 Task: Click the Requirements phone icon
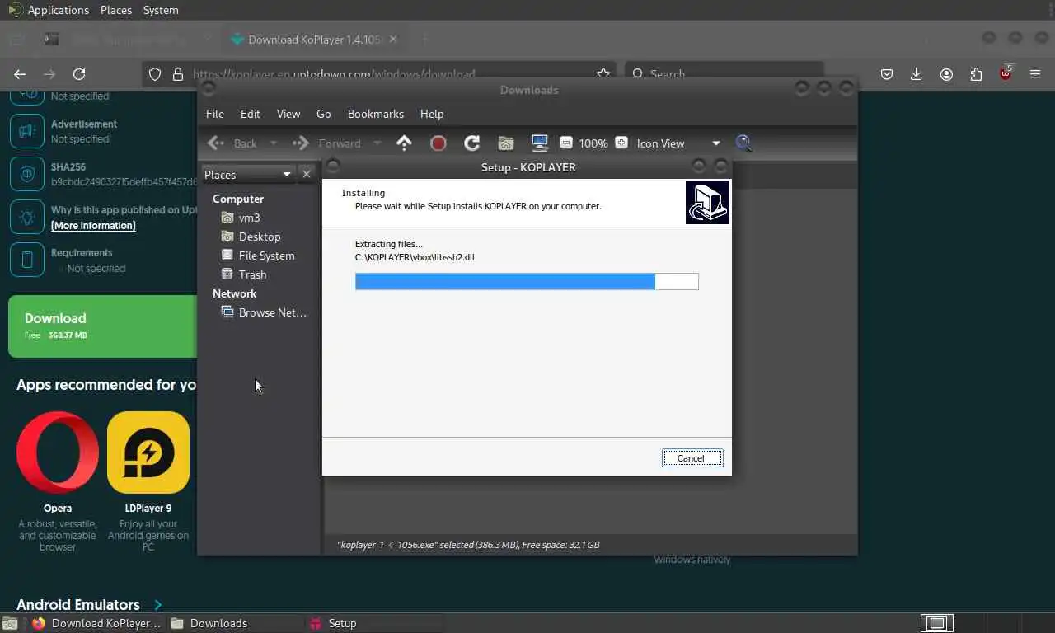27,260
